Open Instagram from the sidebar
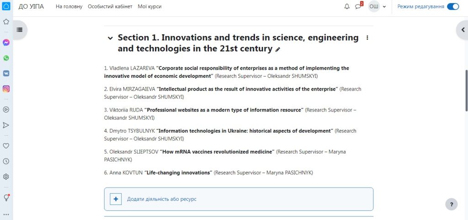This screenshot has height=220, width=468. pyautogui.click(x=6, y=89)
